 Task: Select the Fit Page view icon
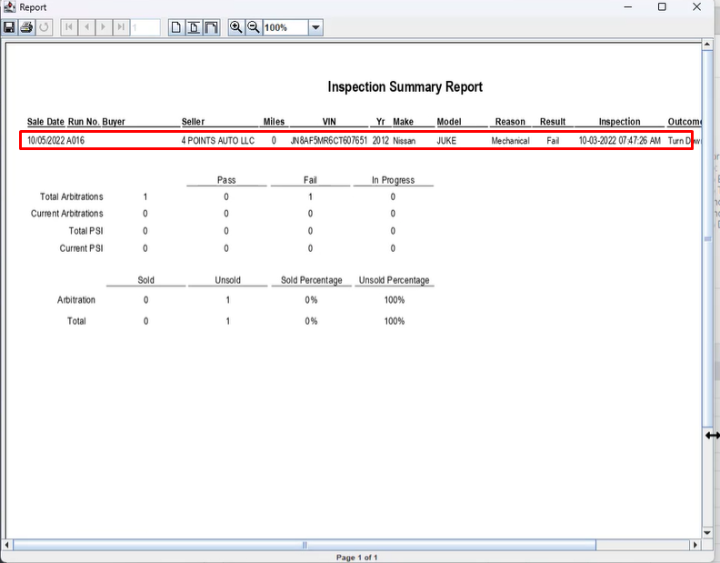(194, 27)
